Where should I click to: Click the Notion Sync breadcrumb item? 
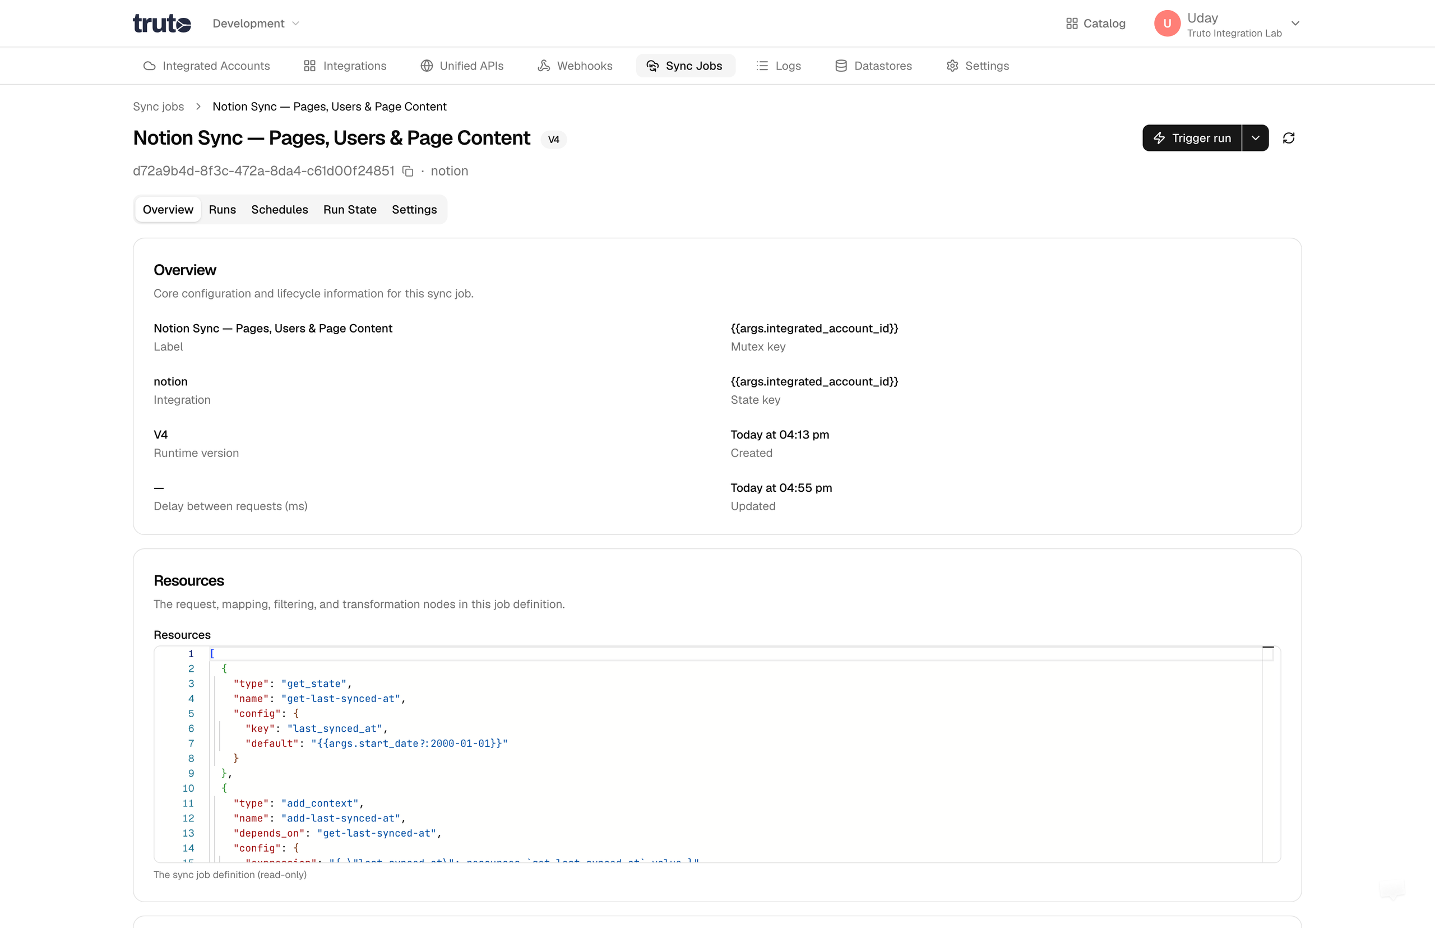coord(329,107)
